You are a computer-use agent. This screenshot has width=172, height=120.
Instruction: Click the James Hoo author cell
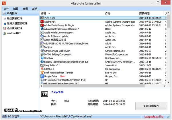click(x=111, y=65)
